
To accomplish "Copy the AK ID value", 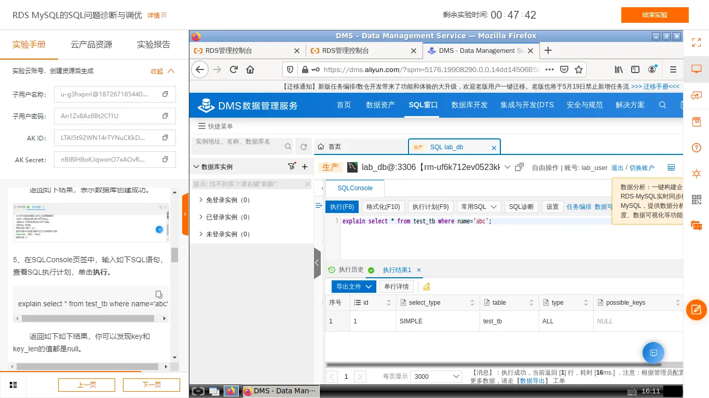I will coord(165,138).
